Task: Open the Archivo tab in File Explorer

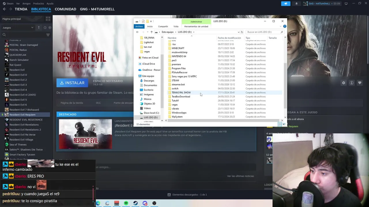Action: click(x=139, y=26)
